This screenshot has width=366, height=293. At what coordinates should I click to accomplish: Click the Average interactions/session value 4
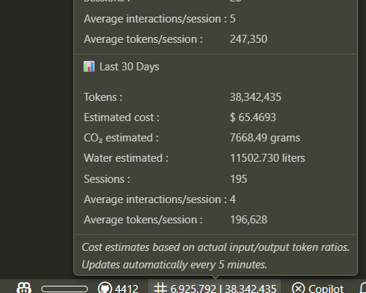coord(232,199)
